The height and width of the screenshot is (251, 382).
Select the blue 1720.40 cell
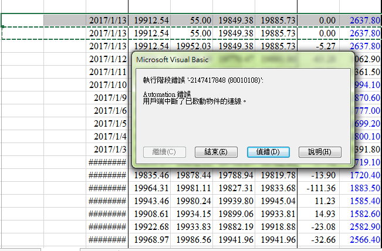click(360, 175)
